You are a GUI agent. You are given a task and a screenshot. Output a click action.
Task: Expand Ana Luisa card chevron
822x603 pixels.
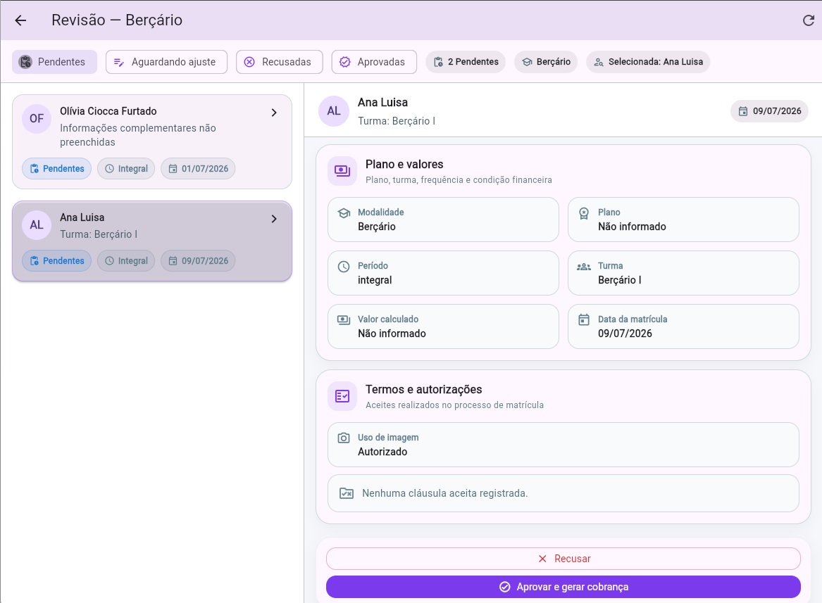(x=274, y=219)
